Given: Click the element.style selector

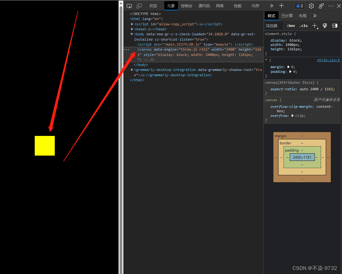Looking at the screenshot, I should [278, 34].
